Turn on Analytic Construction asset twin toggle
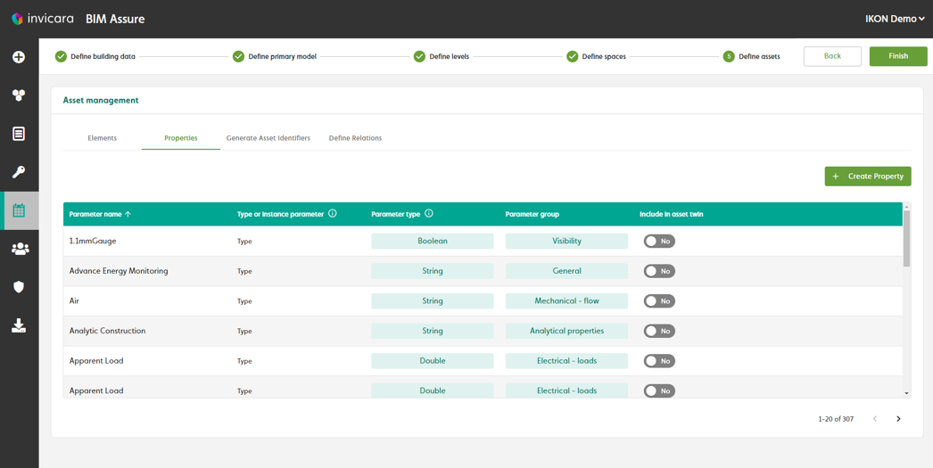The width and height of the screenshot is (933, 468). tap(659, 331)
